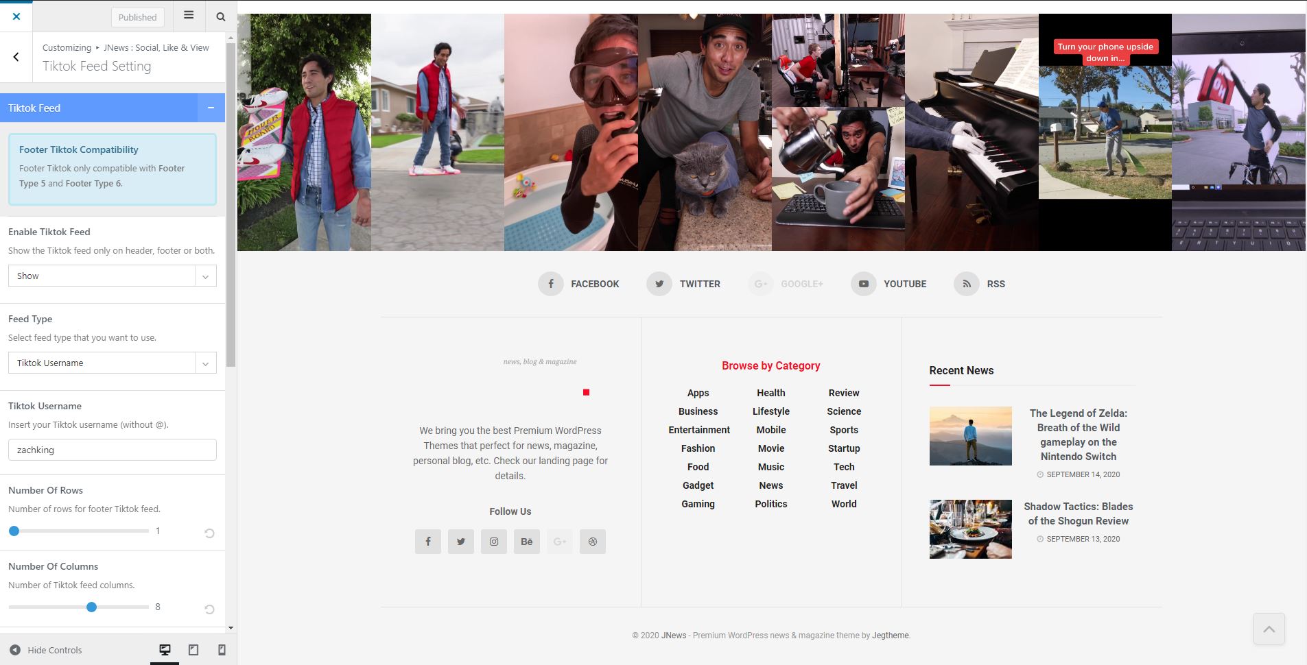The image size is (1307, 665).
Task: Click the search icon in customizer header
Action: pos(220,16)
